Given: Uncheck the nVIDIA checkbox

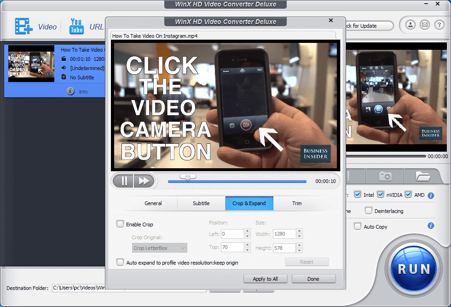Looking at the screenshot, I should click(x=381, y=195).
